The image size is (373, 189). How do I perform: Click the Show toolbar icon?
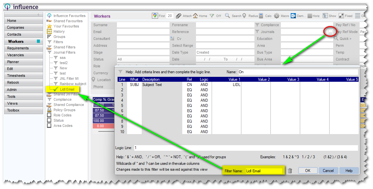[325, 16]
